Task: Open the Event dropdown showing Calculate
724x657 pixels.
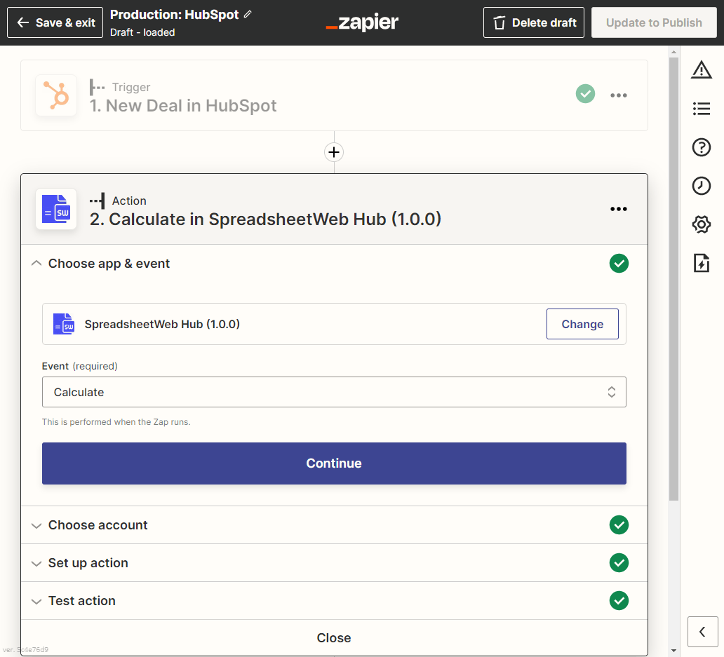Action: [334, 392]
